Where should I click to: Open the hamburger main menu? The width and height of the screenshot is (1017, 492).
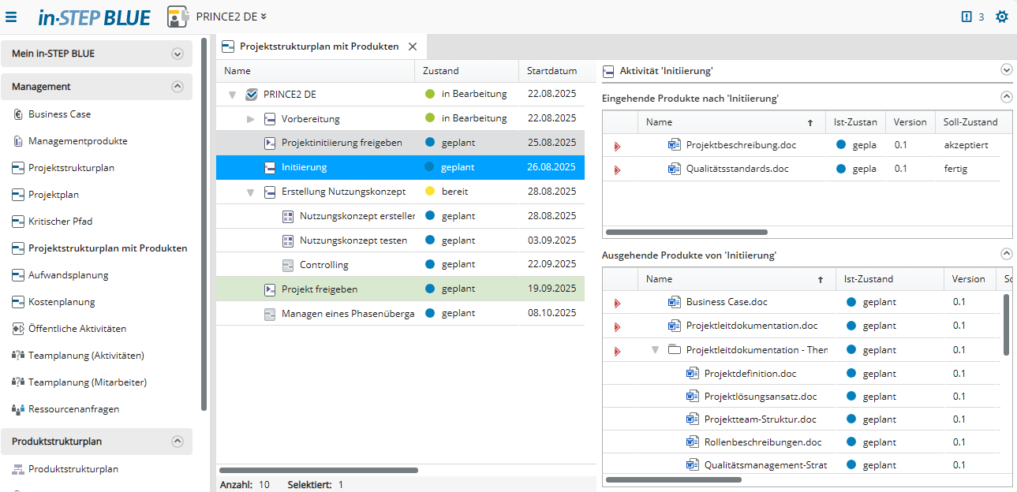coord(11,17)
